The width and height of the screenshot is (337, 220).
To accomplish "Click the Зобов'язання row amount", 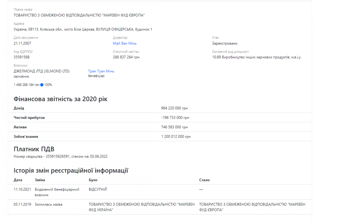I will point(176,137).
